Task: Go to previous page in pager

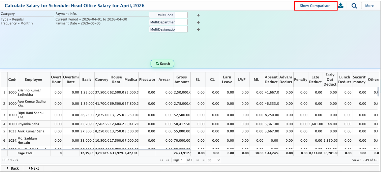Action: 167,160
